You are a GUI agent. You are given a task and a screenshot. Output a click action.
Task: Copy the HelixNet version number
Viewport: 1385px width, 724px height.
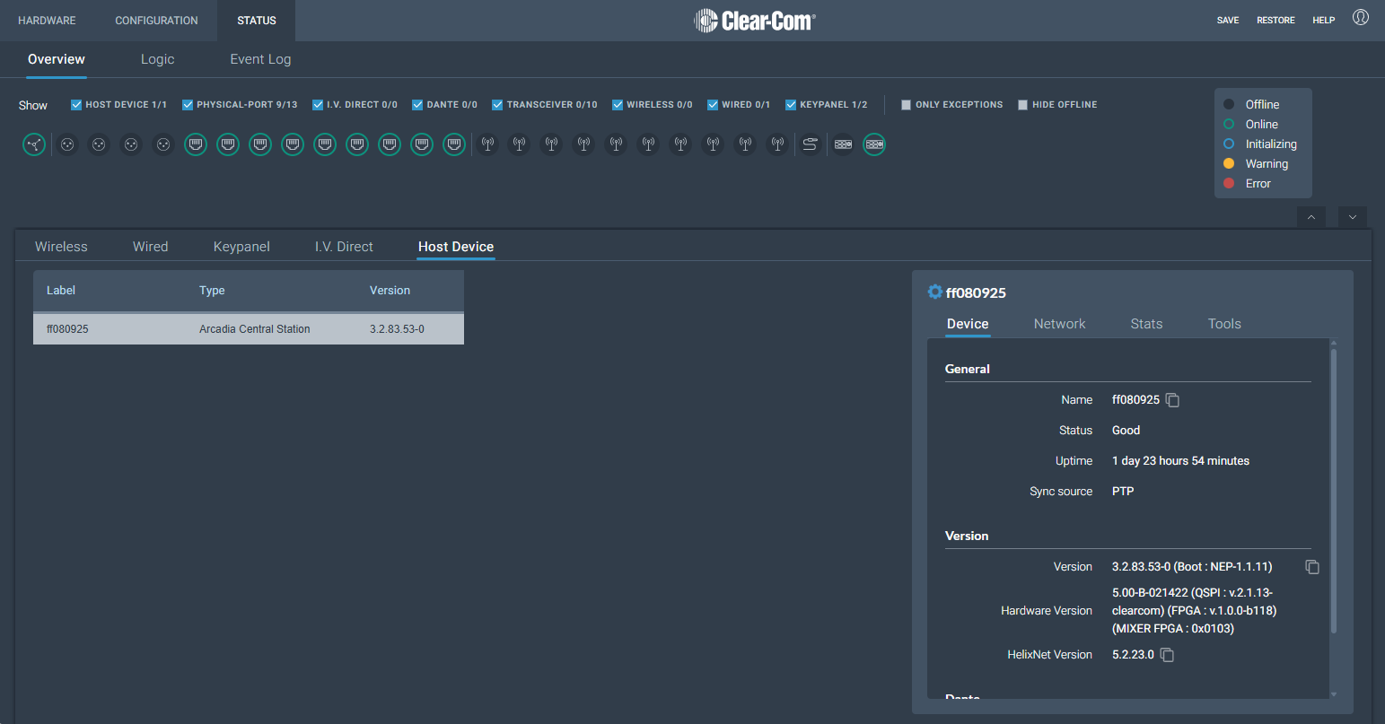tap(1167, 655)
